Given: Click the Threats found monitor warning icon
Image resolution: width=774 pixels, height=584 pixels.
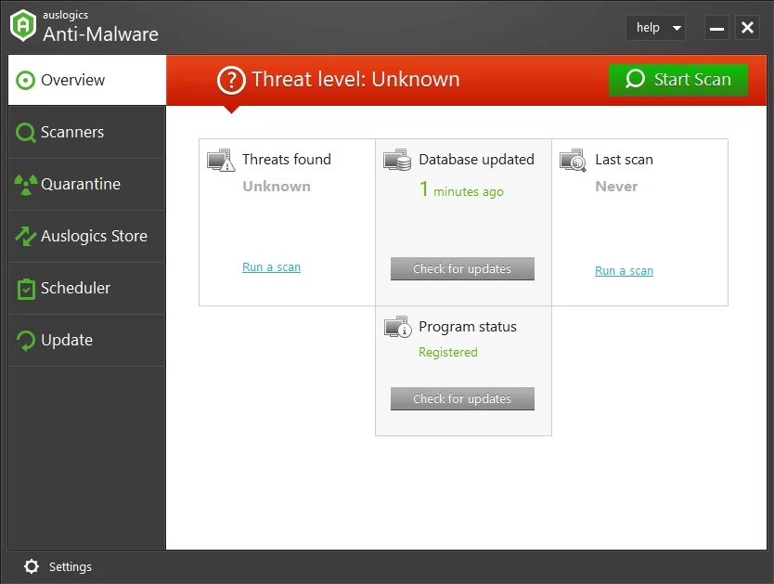Looking at the screenshot, I should click(x=221, y=161).
